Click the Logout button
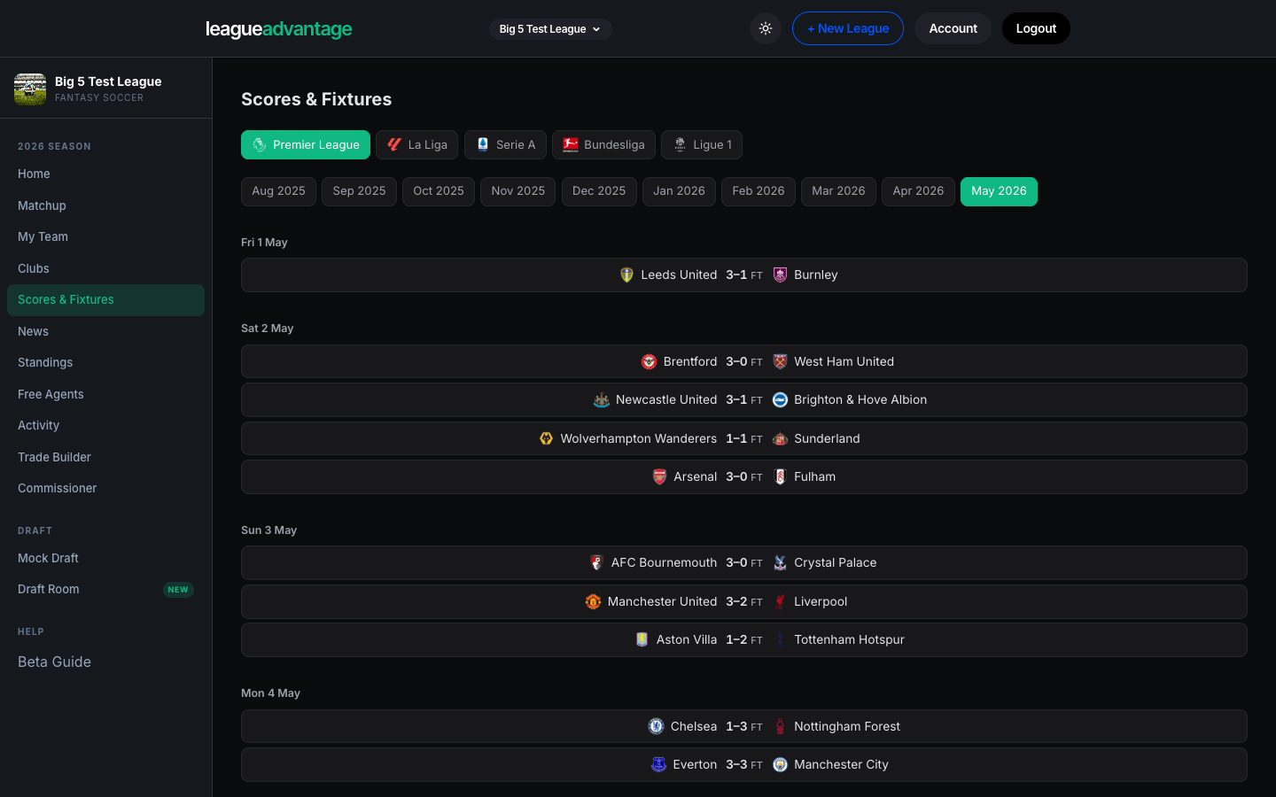The height and width of the screenshot is (797, 1276). coord(1036,28)
